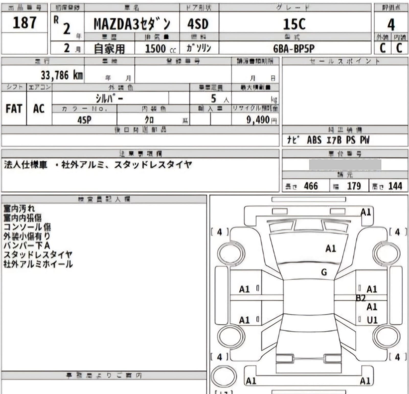Select the fuel type ガソリン
This screenshot has height=394, width=409.
(199, 48)
